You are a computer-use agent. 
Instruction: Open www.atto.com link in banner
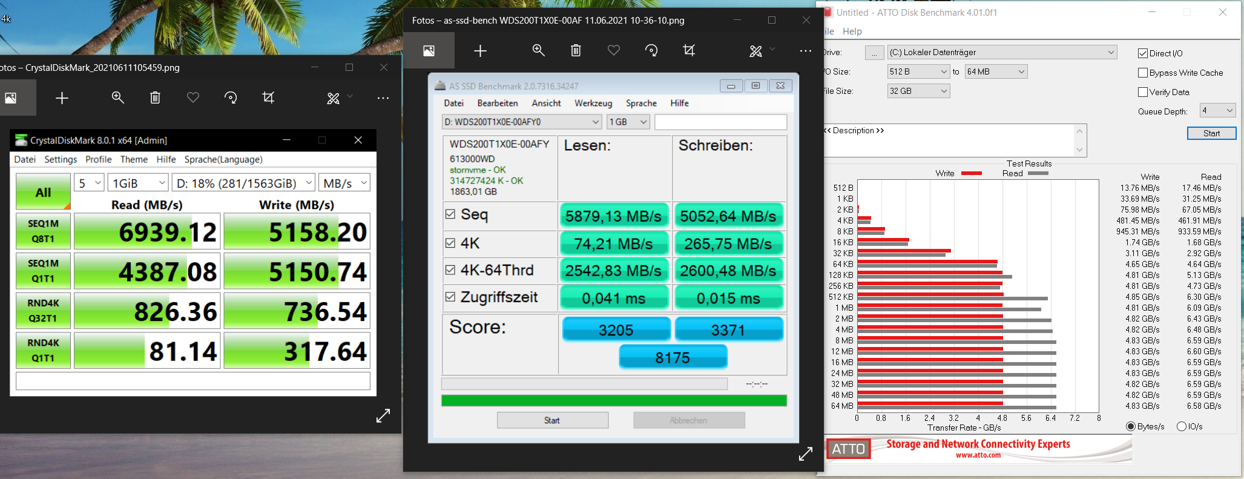[x=978, y=455]
